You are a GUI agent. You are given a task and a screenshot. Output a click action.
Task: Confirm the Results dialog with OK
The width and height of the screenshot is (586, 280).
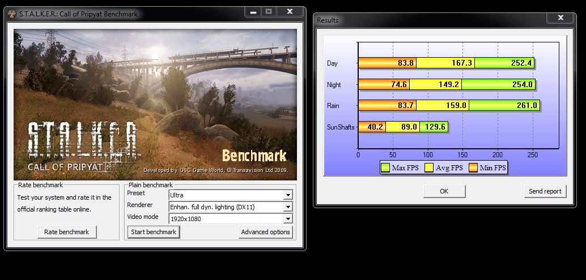coord(444,191)
